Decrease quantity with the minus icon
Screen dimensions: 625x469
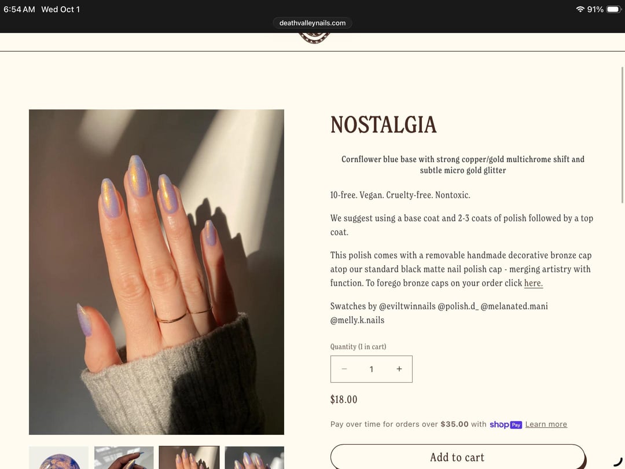tap(344, 369)
